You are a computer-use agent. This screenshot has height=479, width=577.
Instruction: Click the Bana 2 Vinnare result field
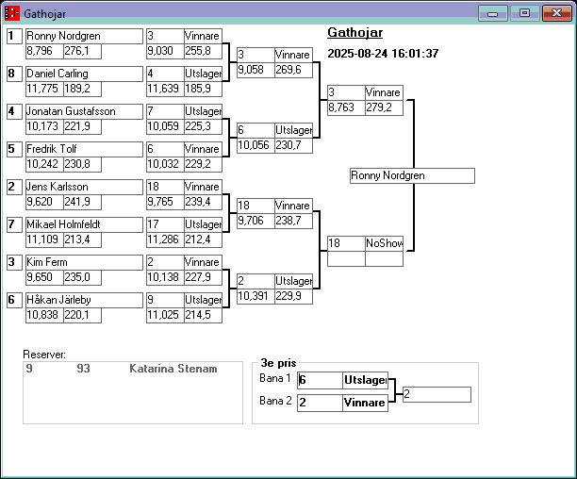(x=365, y=403)
